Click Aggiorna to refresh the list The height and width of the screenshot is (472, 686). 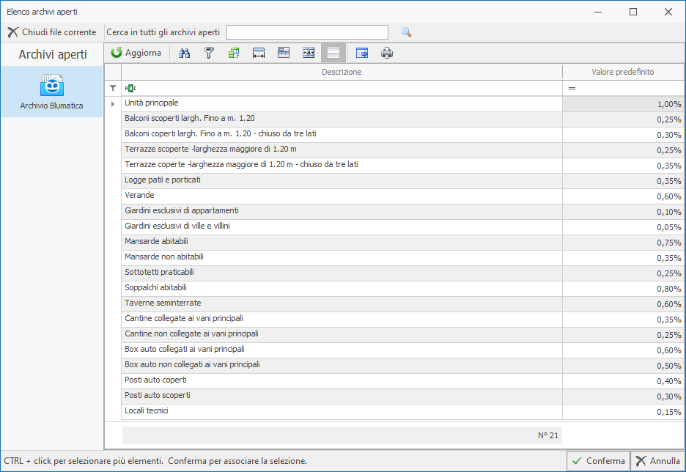point(136,53)
